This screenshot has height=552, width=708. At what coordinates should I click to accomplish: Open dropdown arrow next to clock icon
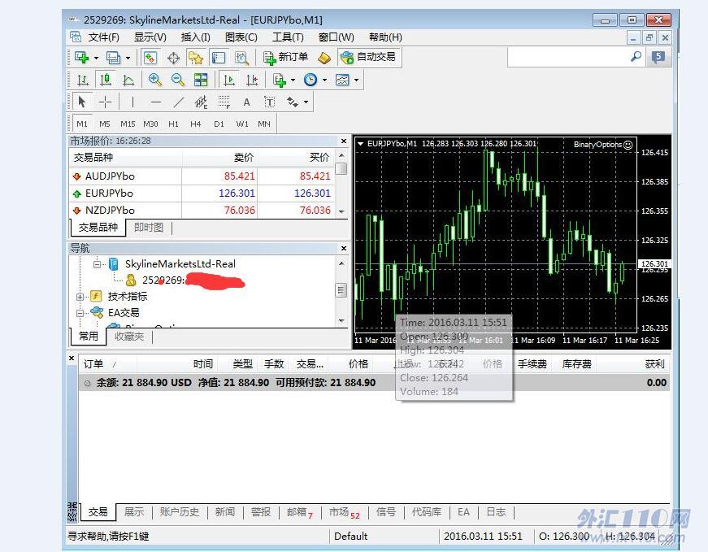[x=324, y=80]
